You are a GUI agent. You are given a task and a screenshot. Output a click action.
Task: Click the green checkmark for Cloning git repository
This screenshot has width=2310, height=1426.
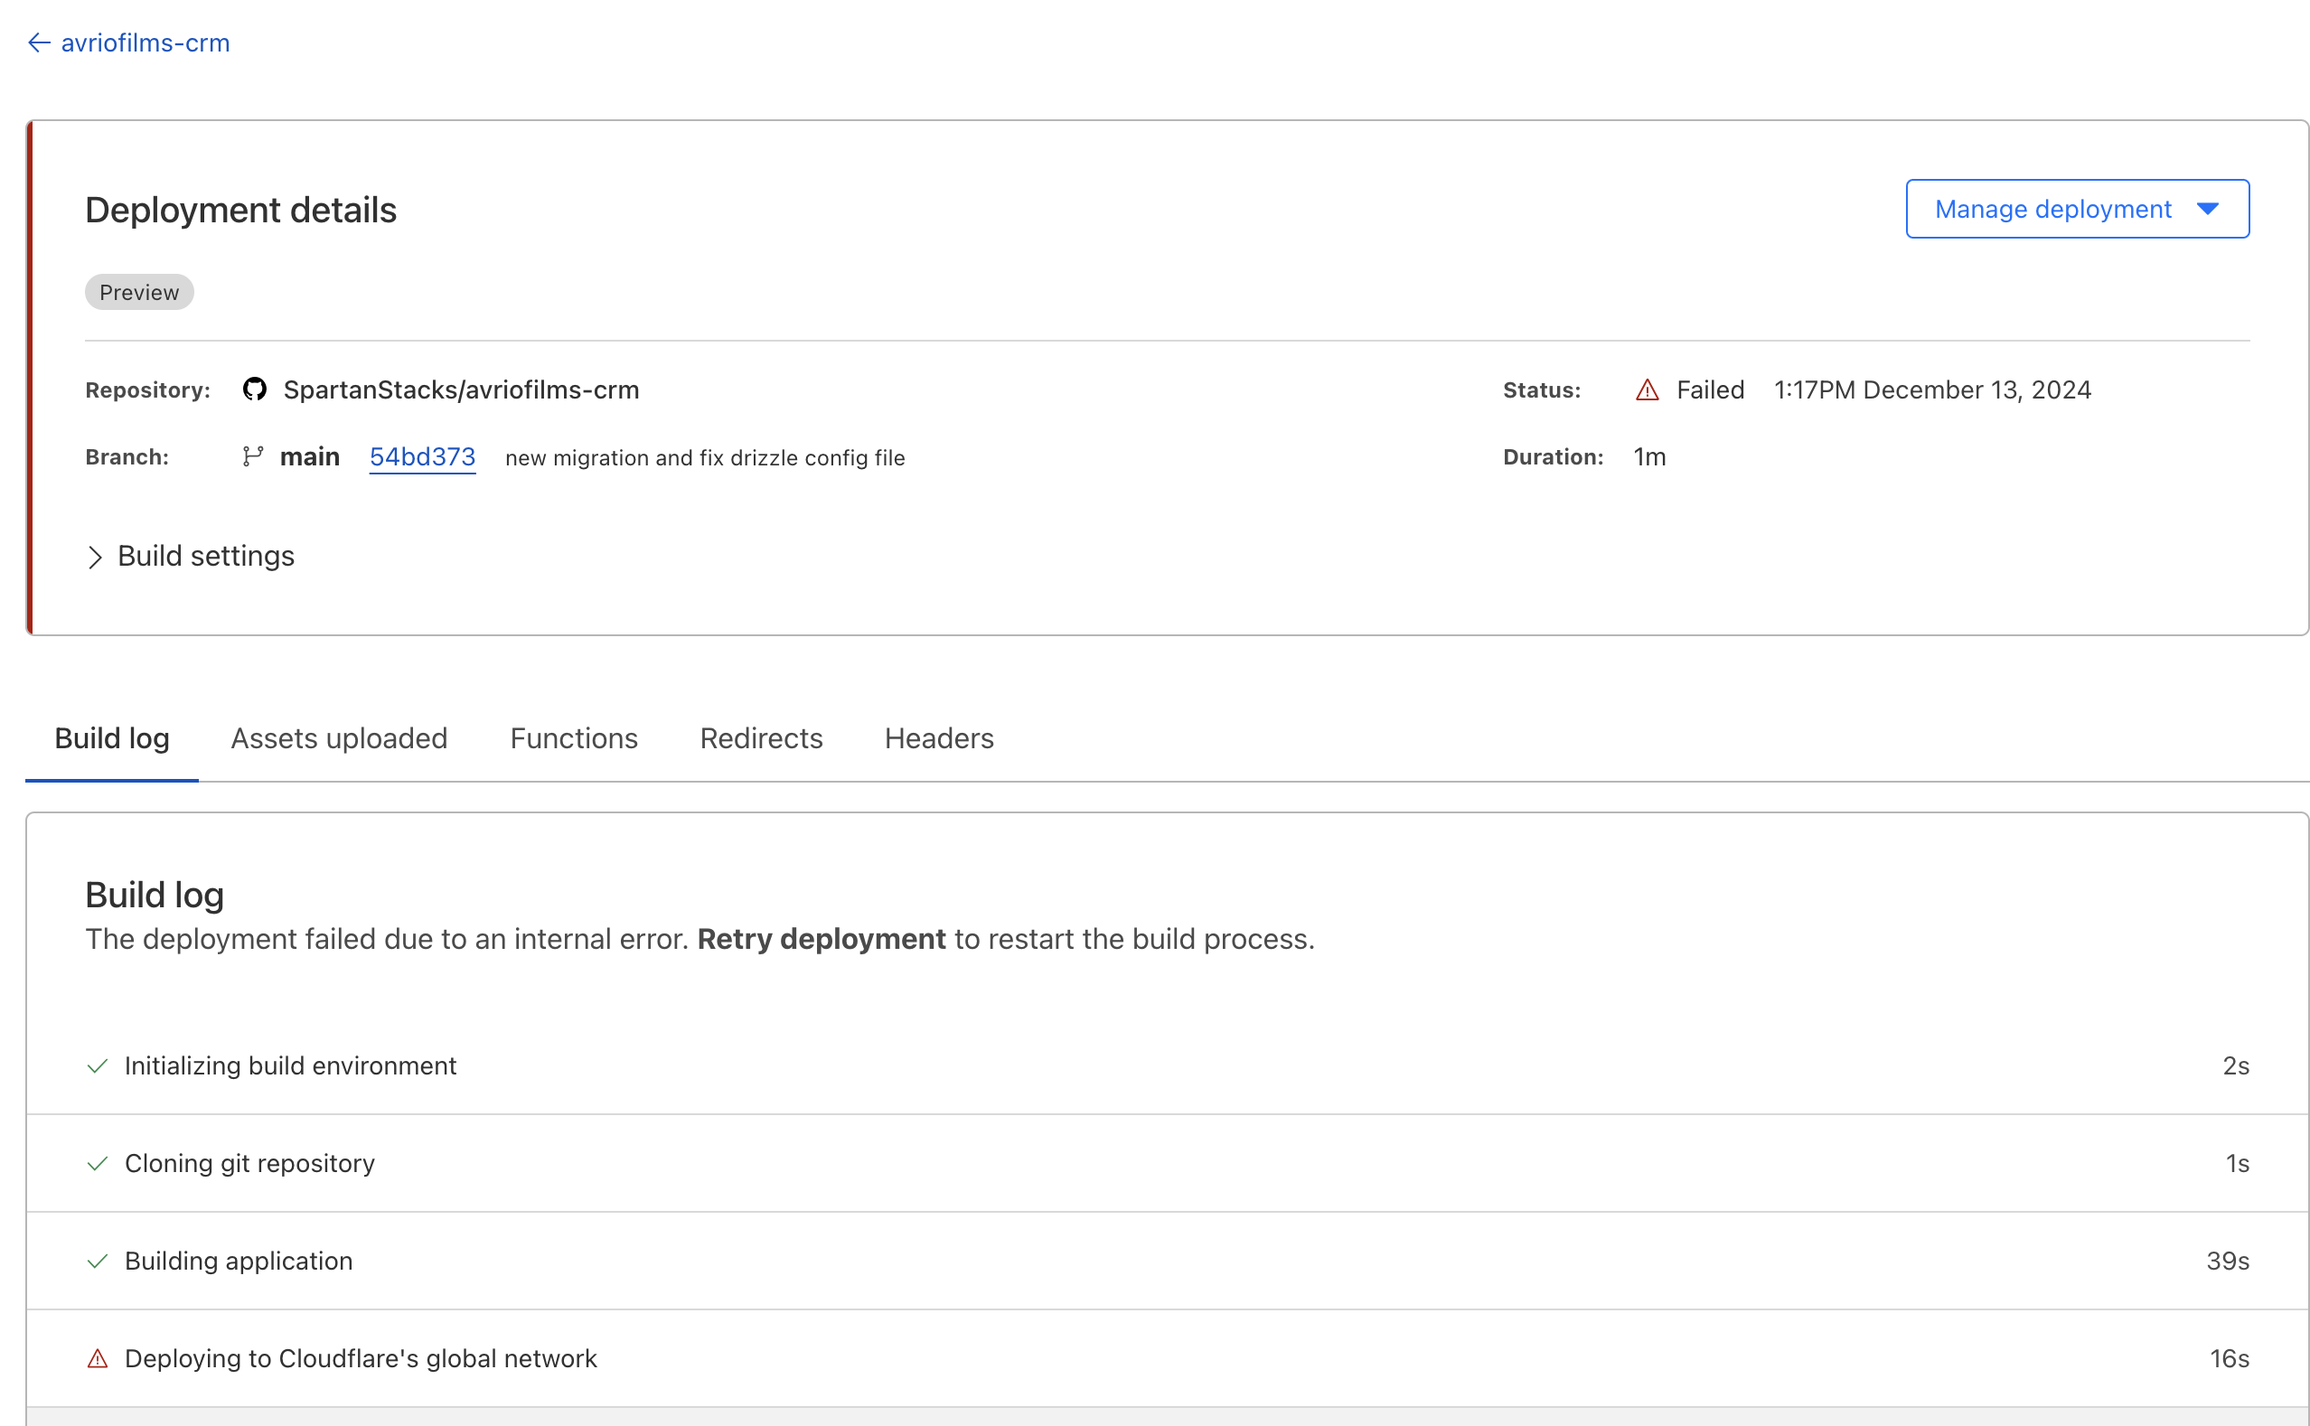click(x=98, y=1163)
